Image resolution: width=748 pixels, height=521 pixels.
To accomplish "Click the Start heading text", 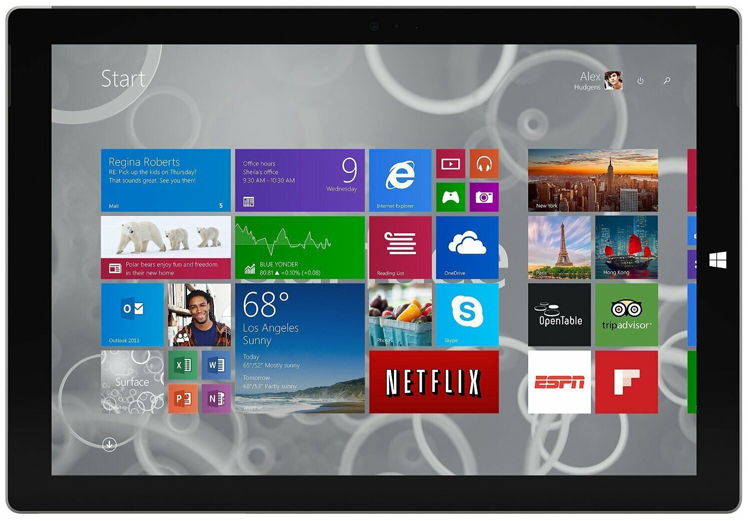I will tap(123, 79).
